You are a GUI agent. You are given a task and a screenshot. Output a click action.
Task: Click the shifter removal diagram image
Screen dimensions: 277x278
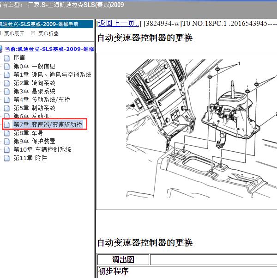pos(201,129)
